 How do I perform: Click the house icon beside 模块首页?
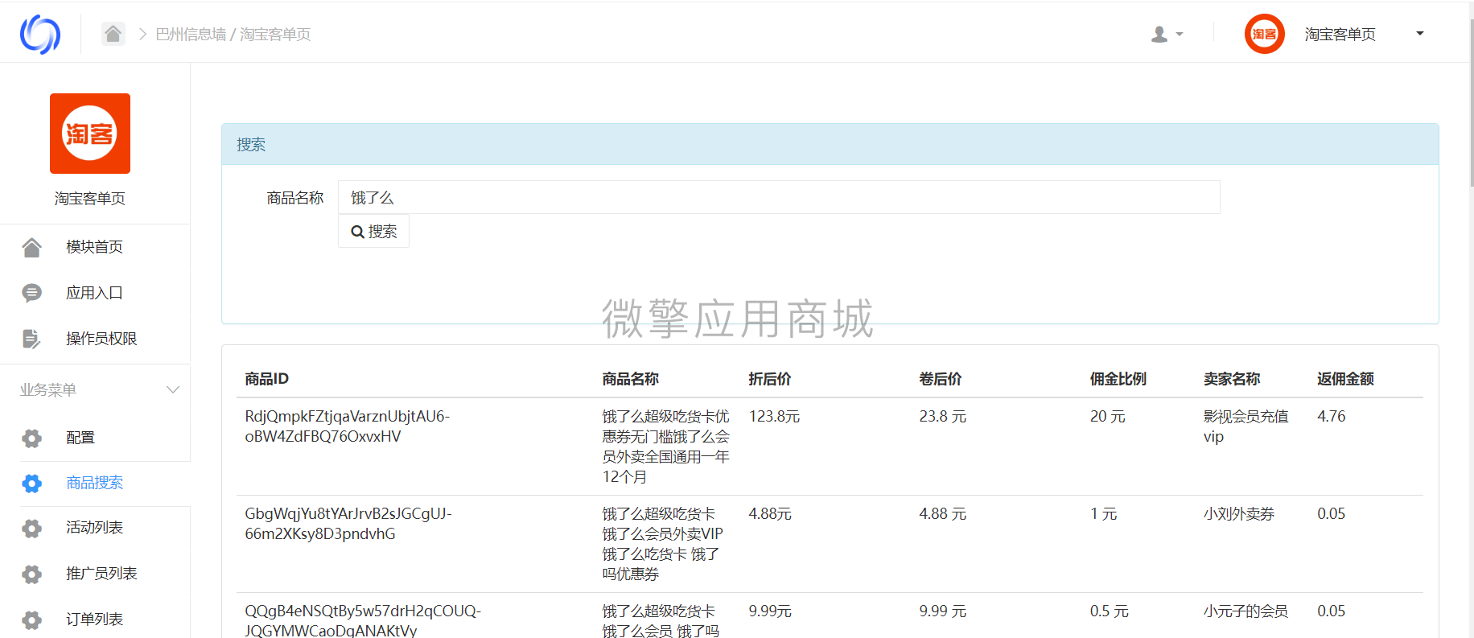(31, 247)
